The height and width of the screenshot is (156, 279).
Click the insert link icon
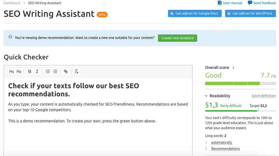tap(66, 72)
